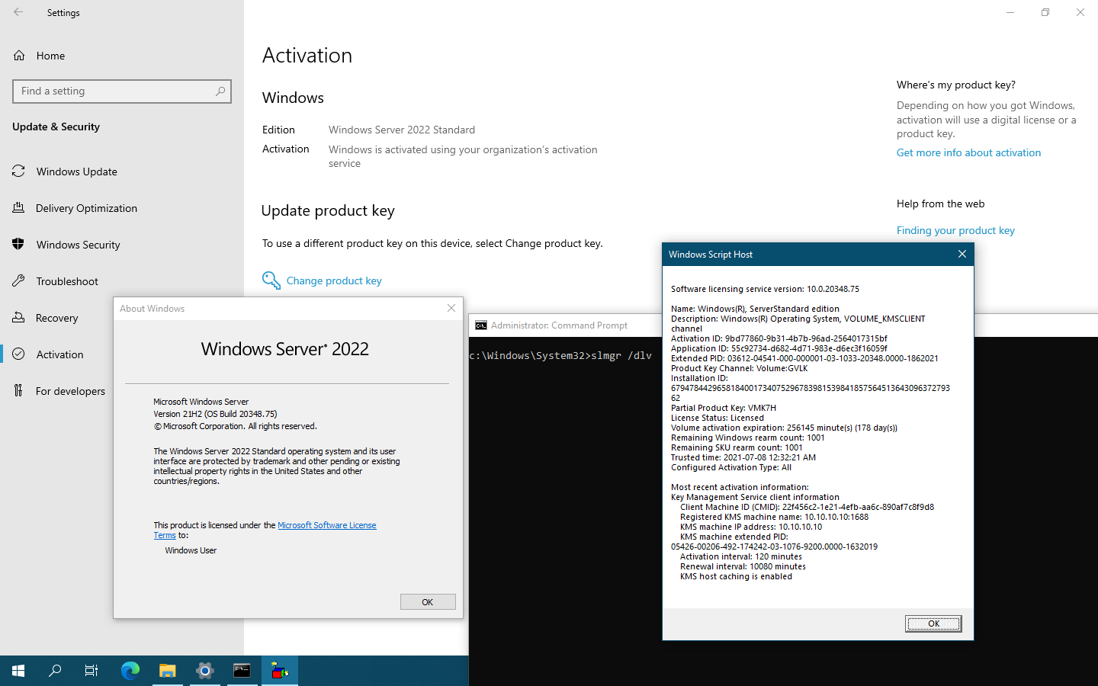Click the 'Registered KMS machine name' line
The height and width of the screenshot is (686, 1098).
tap(774, 517)
